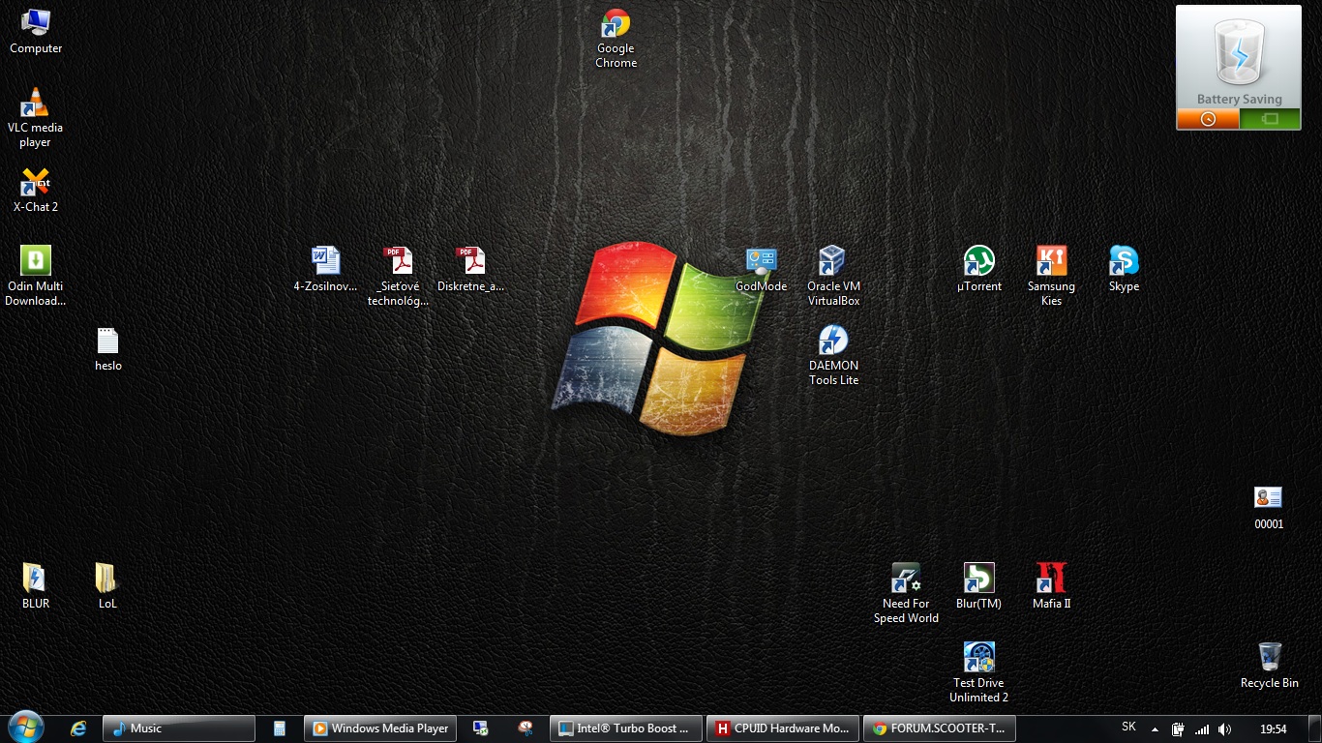1322x743 pixels.
Task: Click the Recycle Bin icon
Action: point(1270,658)
